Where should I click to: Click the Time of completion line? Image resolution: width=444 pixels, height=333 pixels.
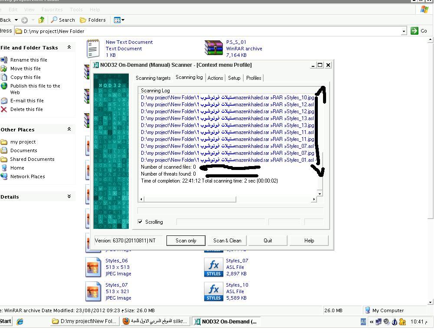(x=209, y=181)
